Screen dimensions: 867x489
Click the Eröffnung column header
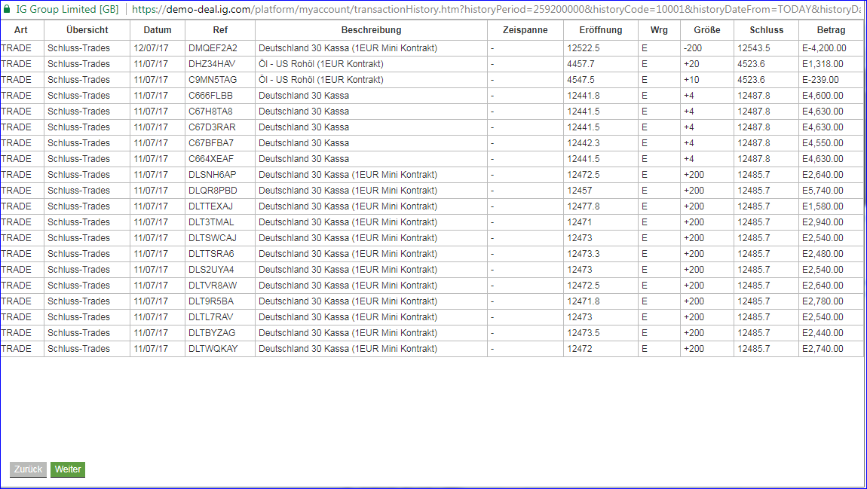click(600, 30)
